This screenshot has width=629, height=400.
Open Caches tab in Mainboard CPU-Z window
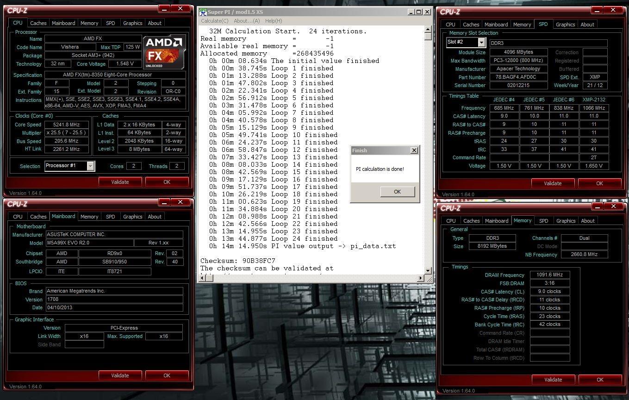click(38, 217)
